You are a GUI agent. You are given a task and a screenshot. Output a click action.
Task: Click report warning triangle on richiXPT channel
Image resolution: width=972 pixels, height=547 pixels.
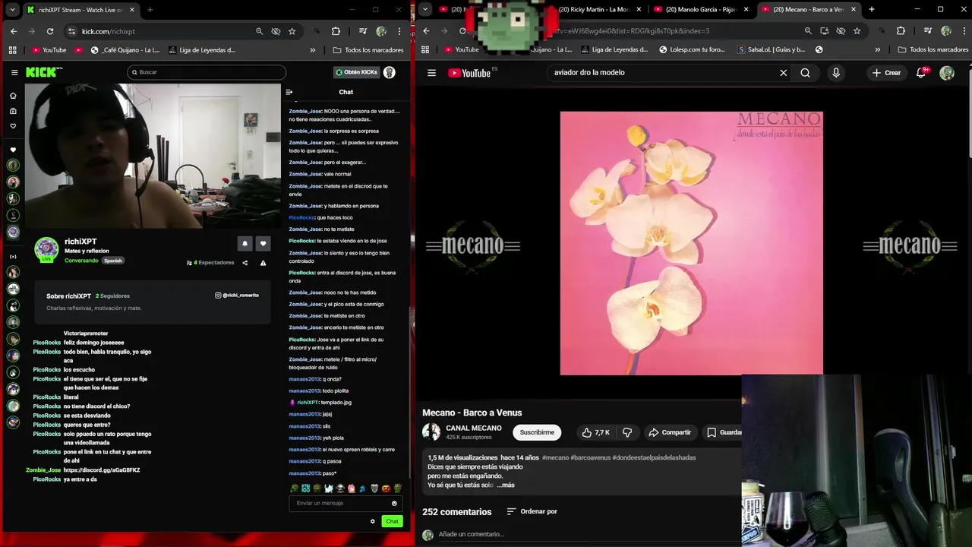[x=263, y=263]
